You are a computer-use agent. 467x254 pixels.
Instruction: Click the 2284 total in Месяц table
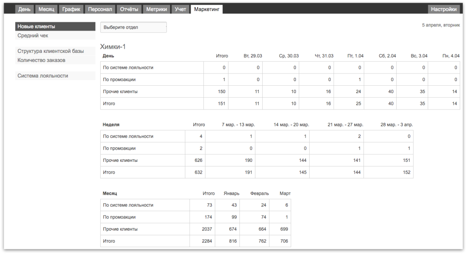point(207,241)
